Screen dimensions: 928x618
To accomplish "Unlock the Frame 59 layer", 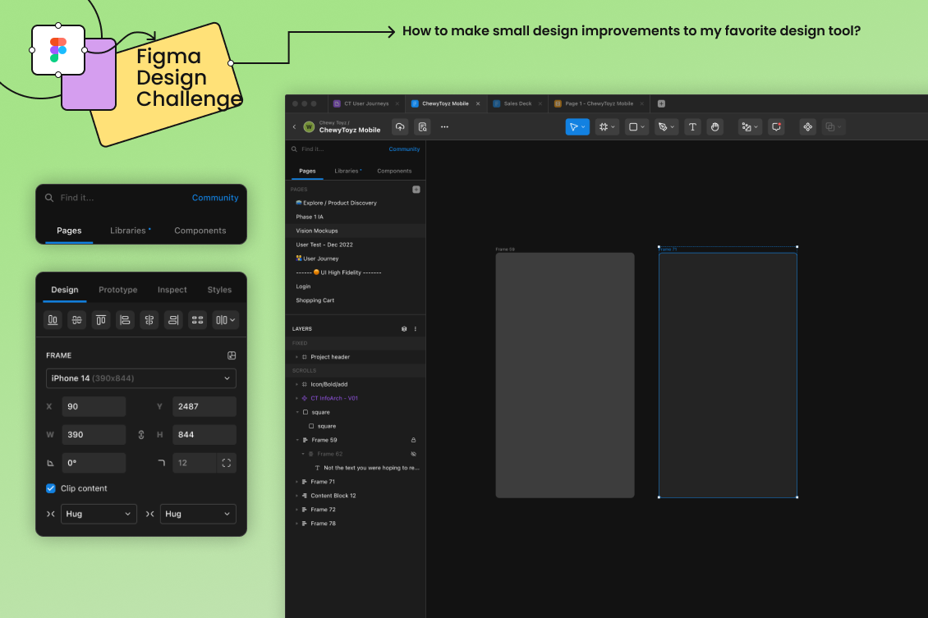I will [x=413, y=440].
